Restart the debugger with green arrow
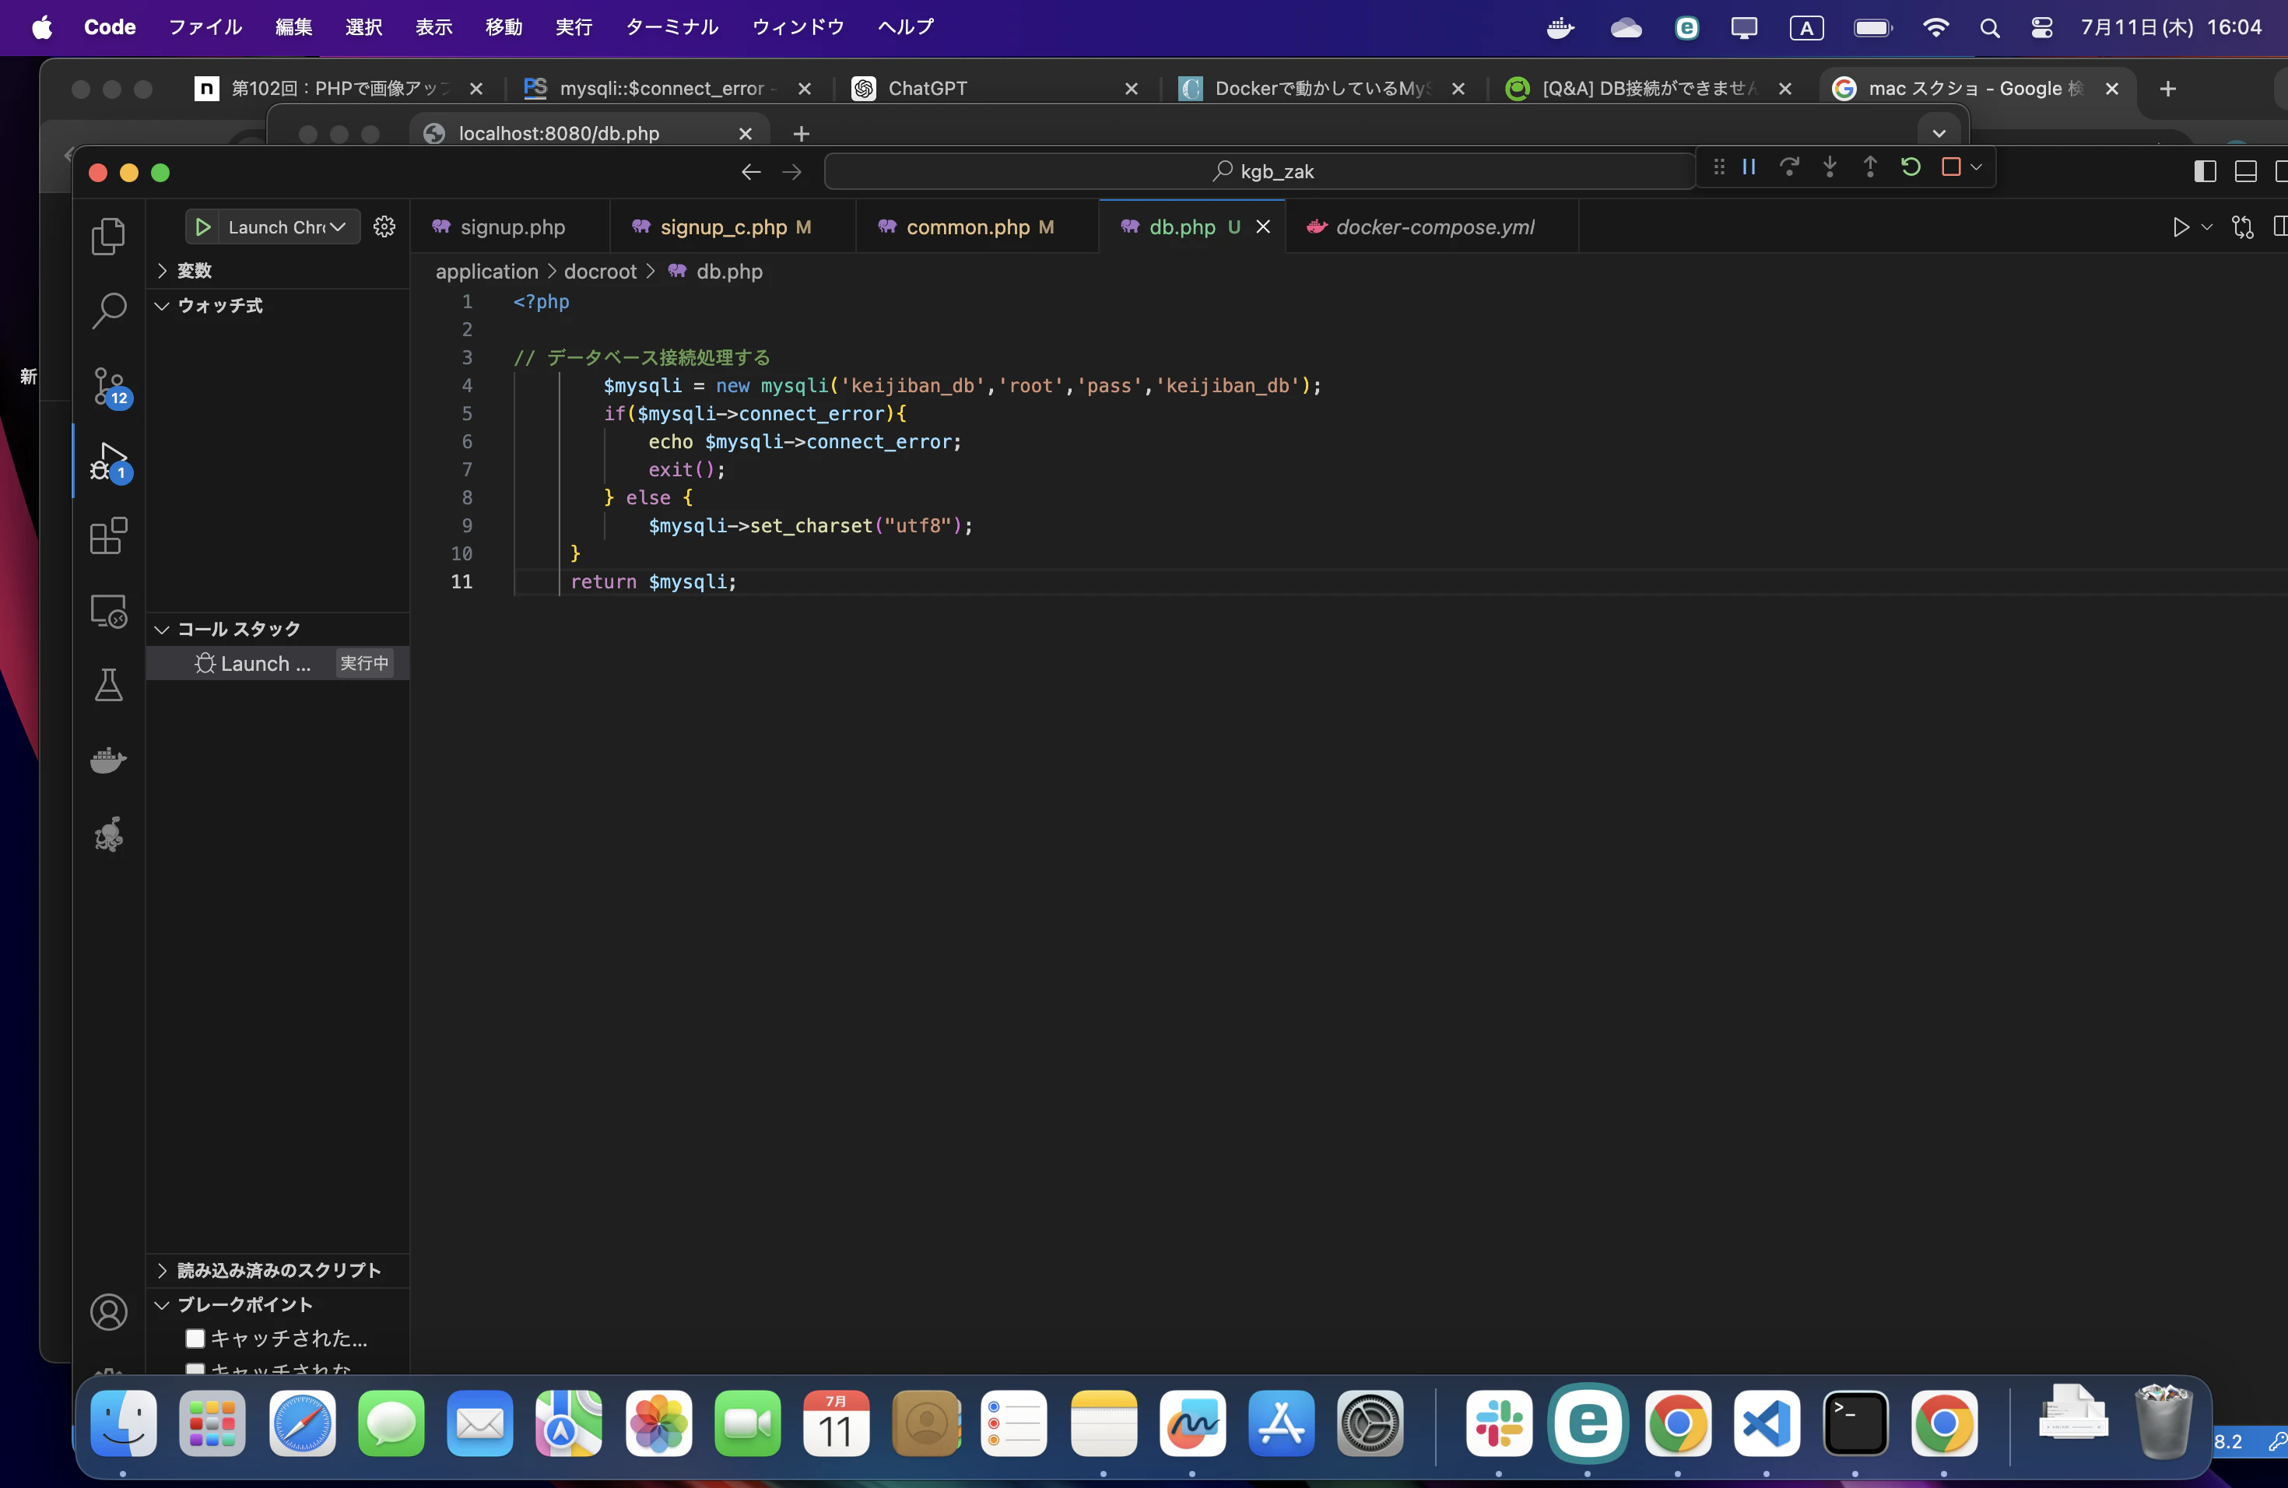Screen dimensions: 2288x1488 pyautogui.click(x=1911, y=167)
